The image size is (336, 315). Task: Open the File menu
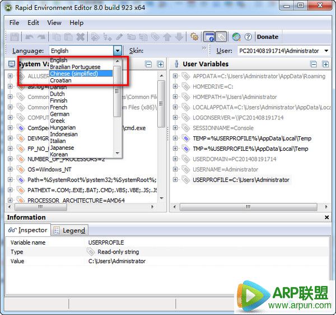pyautogui.click(x=14, y=23)
